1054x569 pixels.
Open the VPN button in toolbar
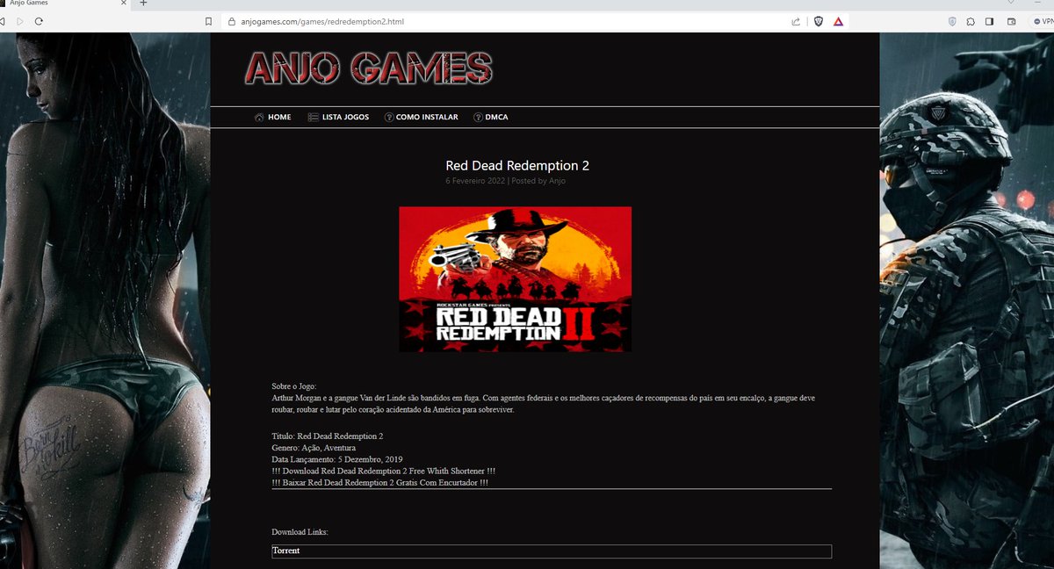point(1043,21)
